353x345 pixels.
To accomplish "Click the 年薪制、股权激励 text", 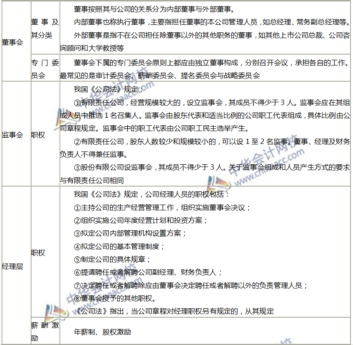I will (103, 332).
